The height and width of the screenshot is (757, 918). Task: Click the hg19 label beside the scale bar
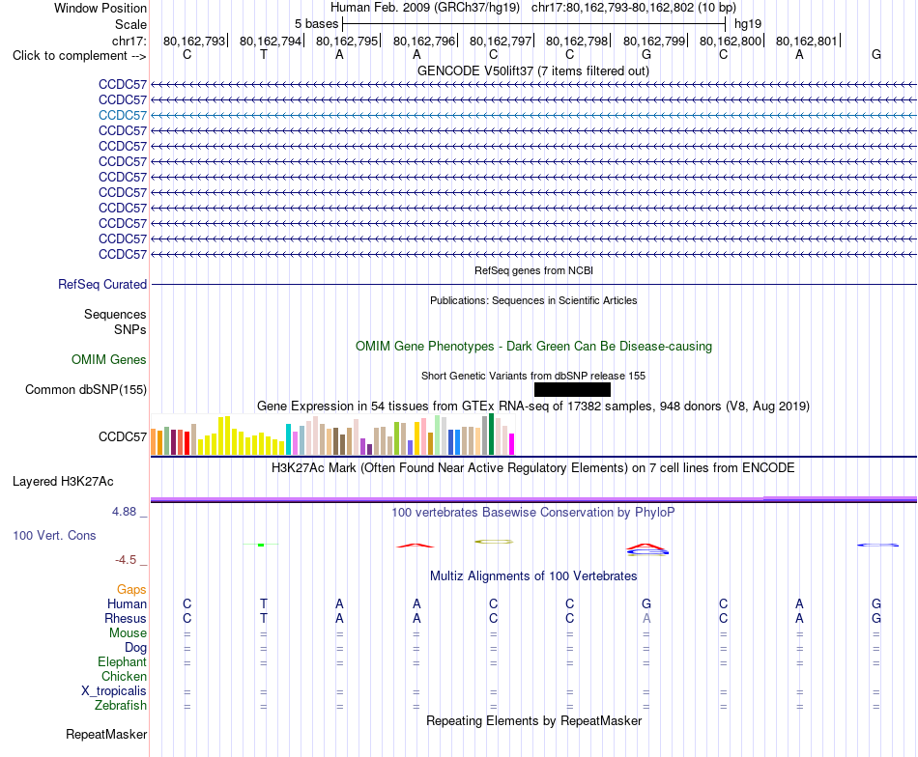pos(748,24)
